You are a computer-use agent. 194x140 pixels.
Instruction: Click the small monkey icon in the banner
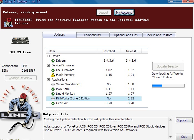[x=8, y=22]
